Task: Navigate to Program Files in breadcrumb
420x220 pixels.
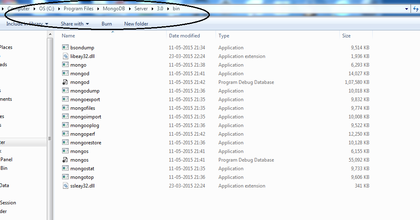Action: [79, 9]
